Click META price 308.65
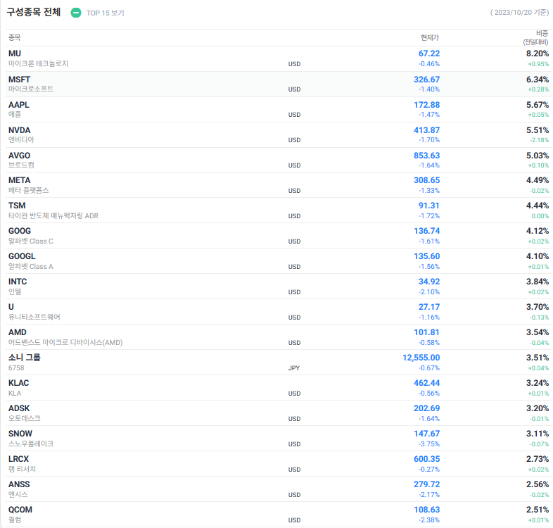This screenshot has height=528, width=553. (x=427, y=181)
